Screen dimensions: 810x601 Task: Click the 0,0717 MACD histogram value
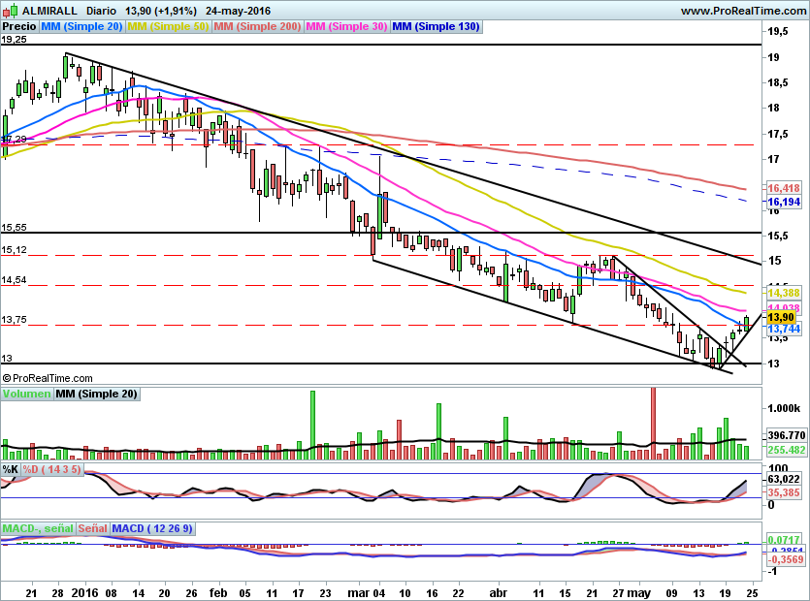[x=786, y=540]
